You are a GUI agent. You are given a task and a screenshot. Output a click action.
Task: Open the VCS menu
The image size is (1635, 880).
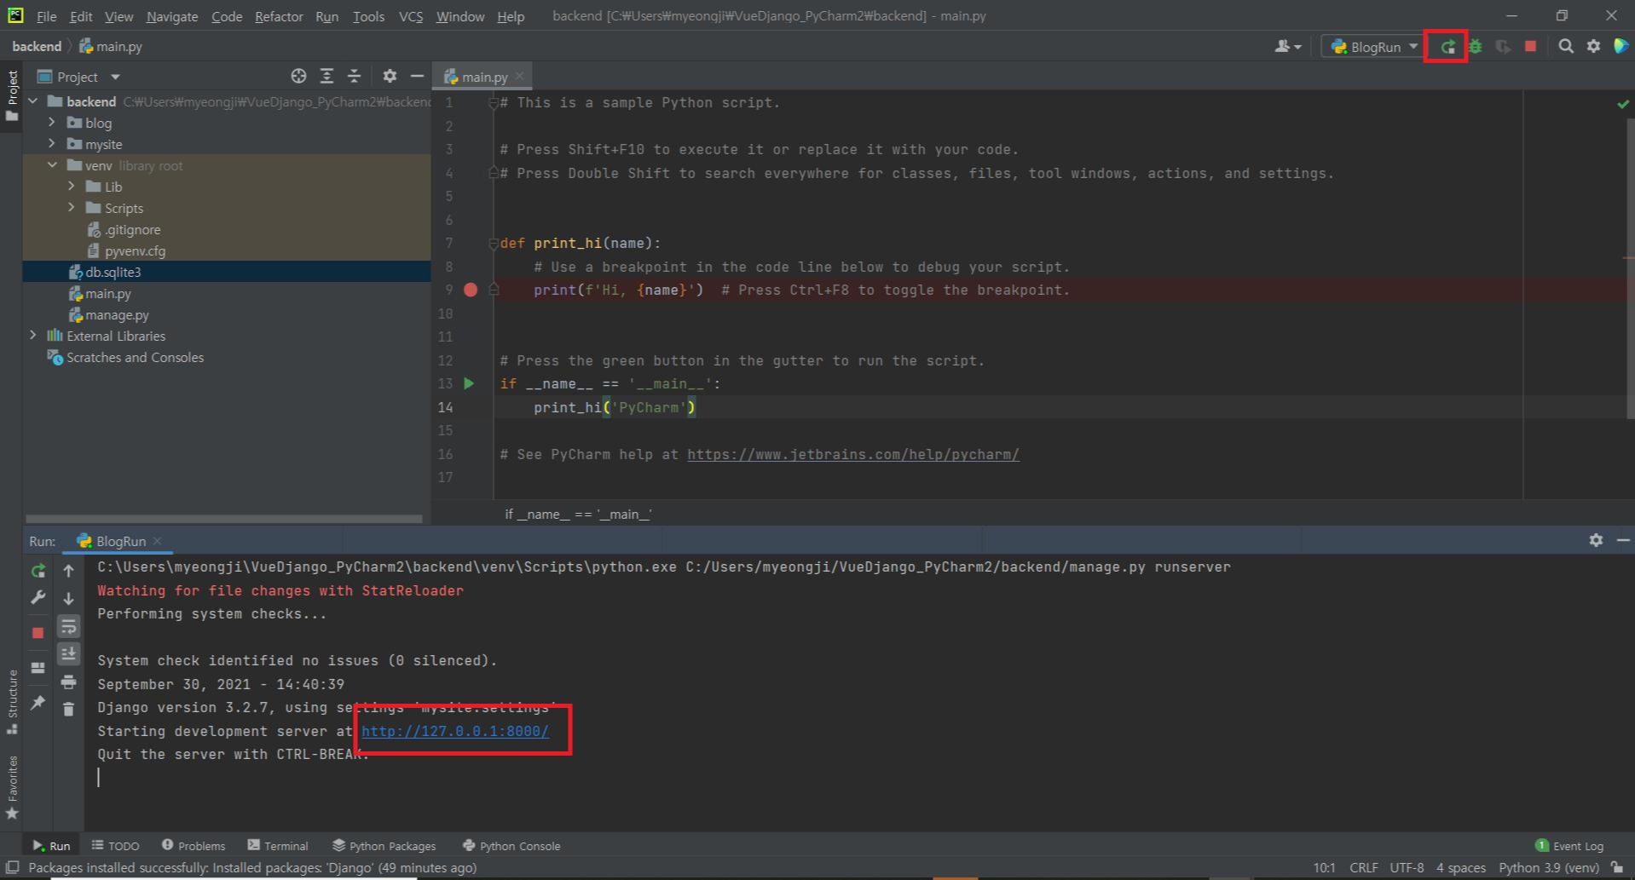coord(411,16)
